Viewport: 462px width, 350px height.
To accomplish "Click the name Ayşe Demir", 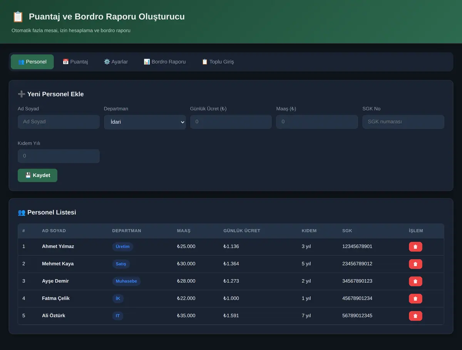I will [x=55, y=281].
